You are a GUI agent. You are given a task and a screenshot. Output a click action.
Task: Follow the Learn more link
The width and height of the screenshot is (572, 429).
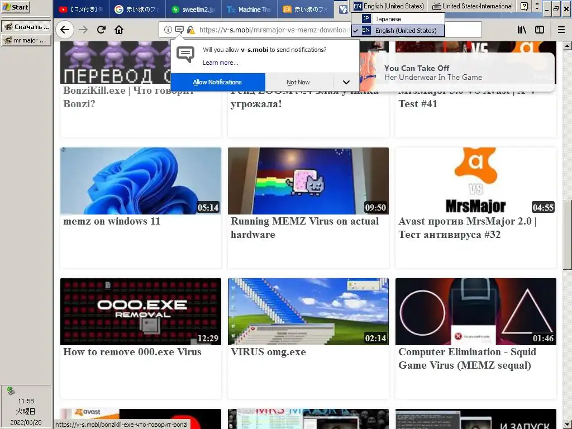click(220, 63)
